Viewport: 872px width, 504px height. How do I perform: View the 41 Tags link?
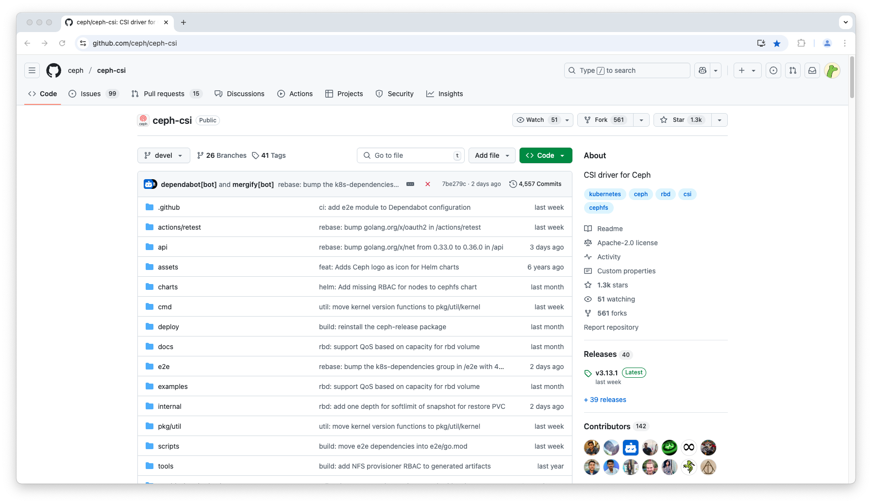point(268,155)
